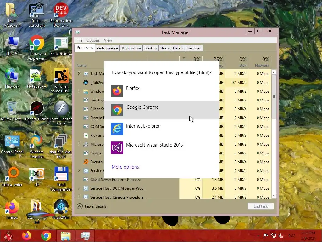Pick Microsoft Visual Studio 2013 in the list
322x242 pixels.
tap(162, 148)
